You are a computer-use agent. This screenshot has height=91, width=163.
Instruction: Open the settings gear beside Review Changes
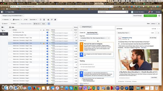pyautogui.click(x=159, y=16)
